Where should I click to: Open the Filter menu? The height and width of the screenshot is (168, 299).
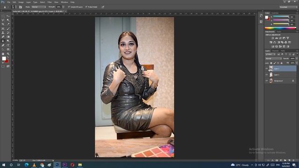[50, 2]
